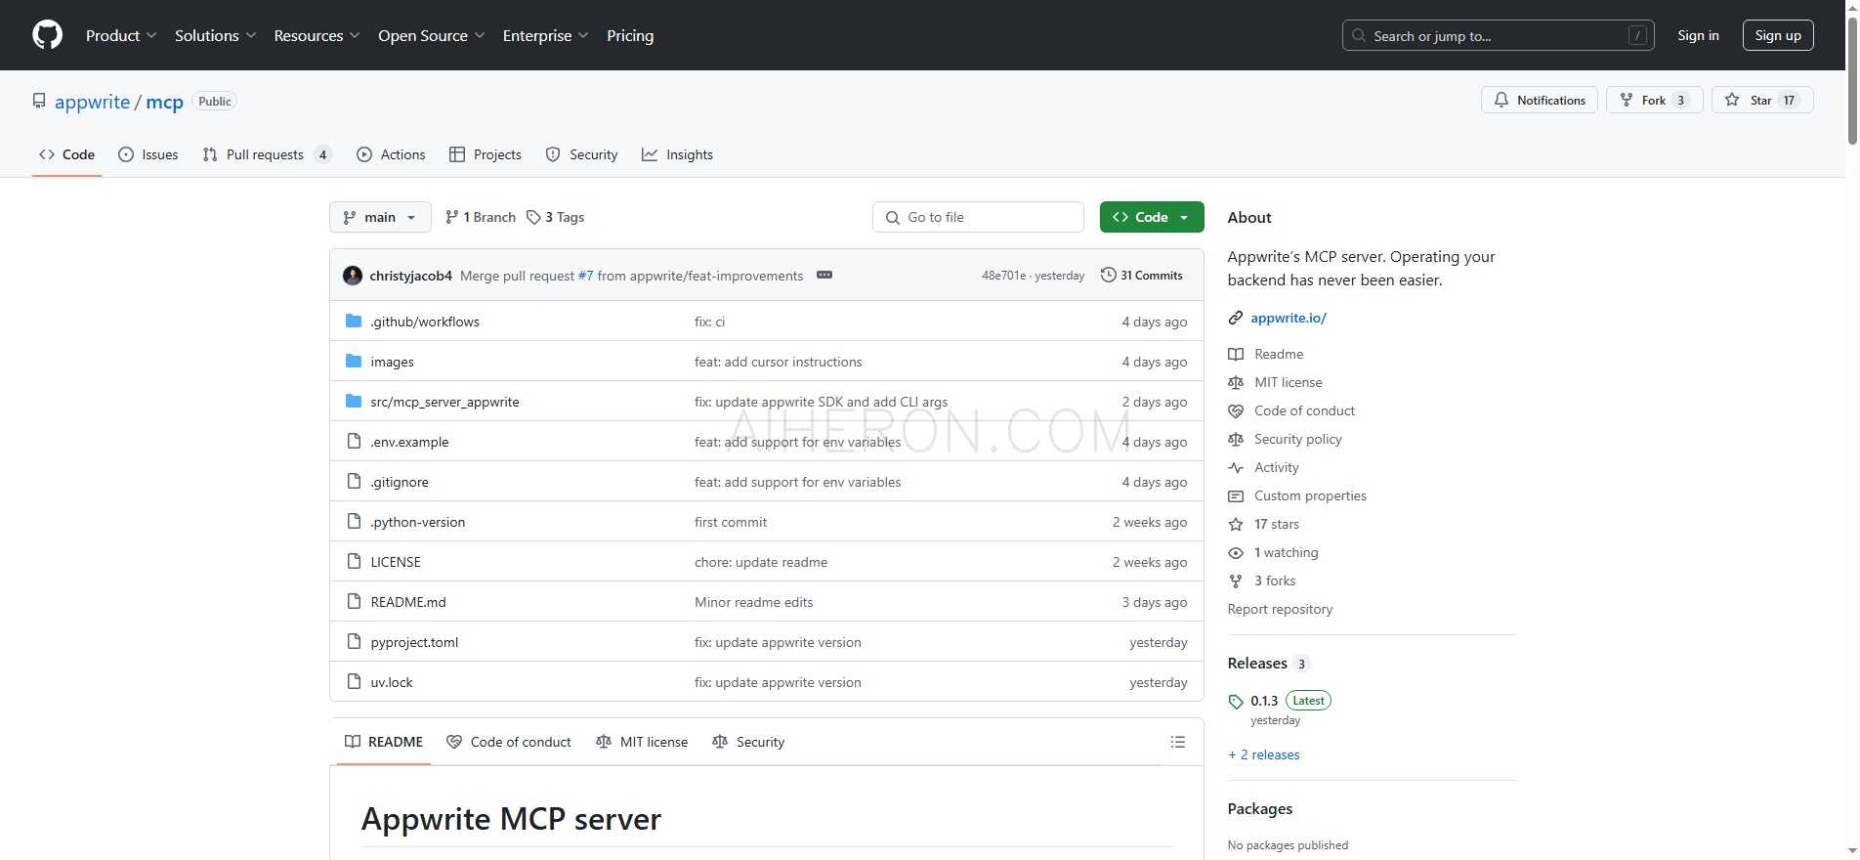Switch to the Insights tab
This screenshot has width=1860, height=860.
pyautogui.click(x=677, y=154)
